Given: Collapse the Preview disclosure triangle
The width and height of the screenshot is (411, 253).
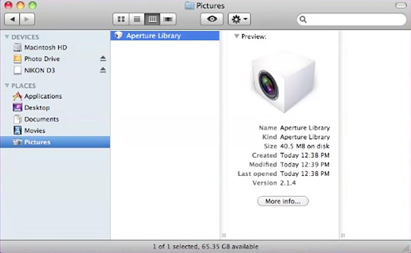Looking at the screenshot, I should pos(236,36).
